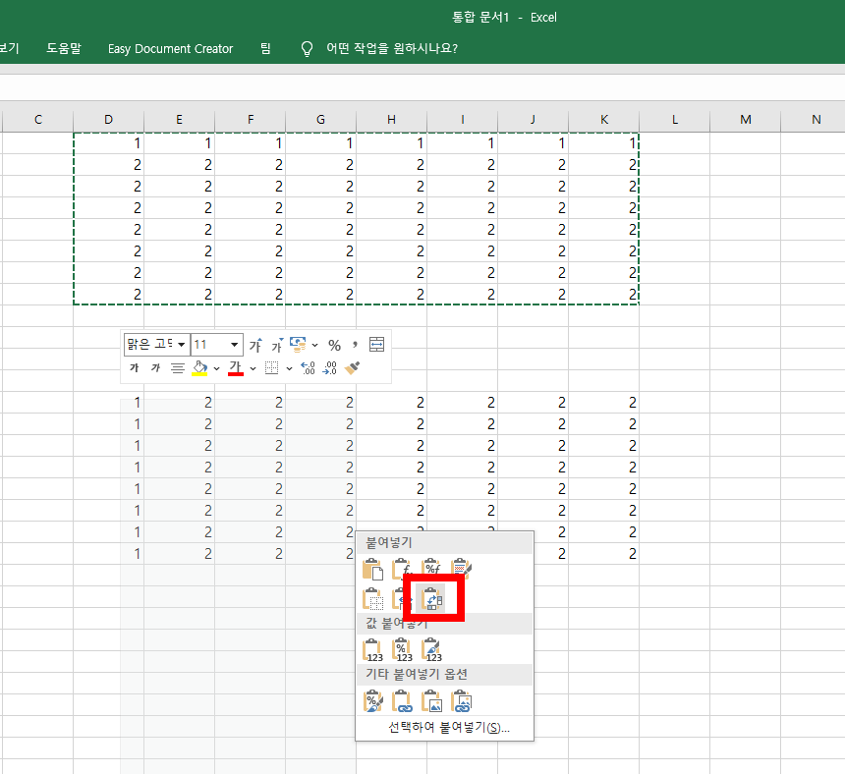
Task: Select column M header
Action: (746, 120)
